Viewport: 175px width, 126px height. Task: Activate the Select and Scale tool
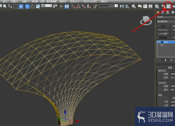click(x=38, y=6)
